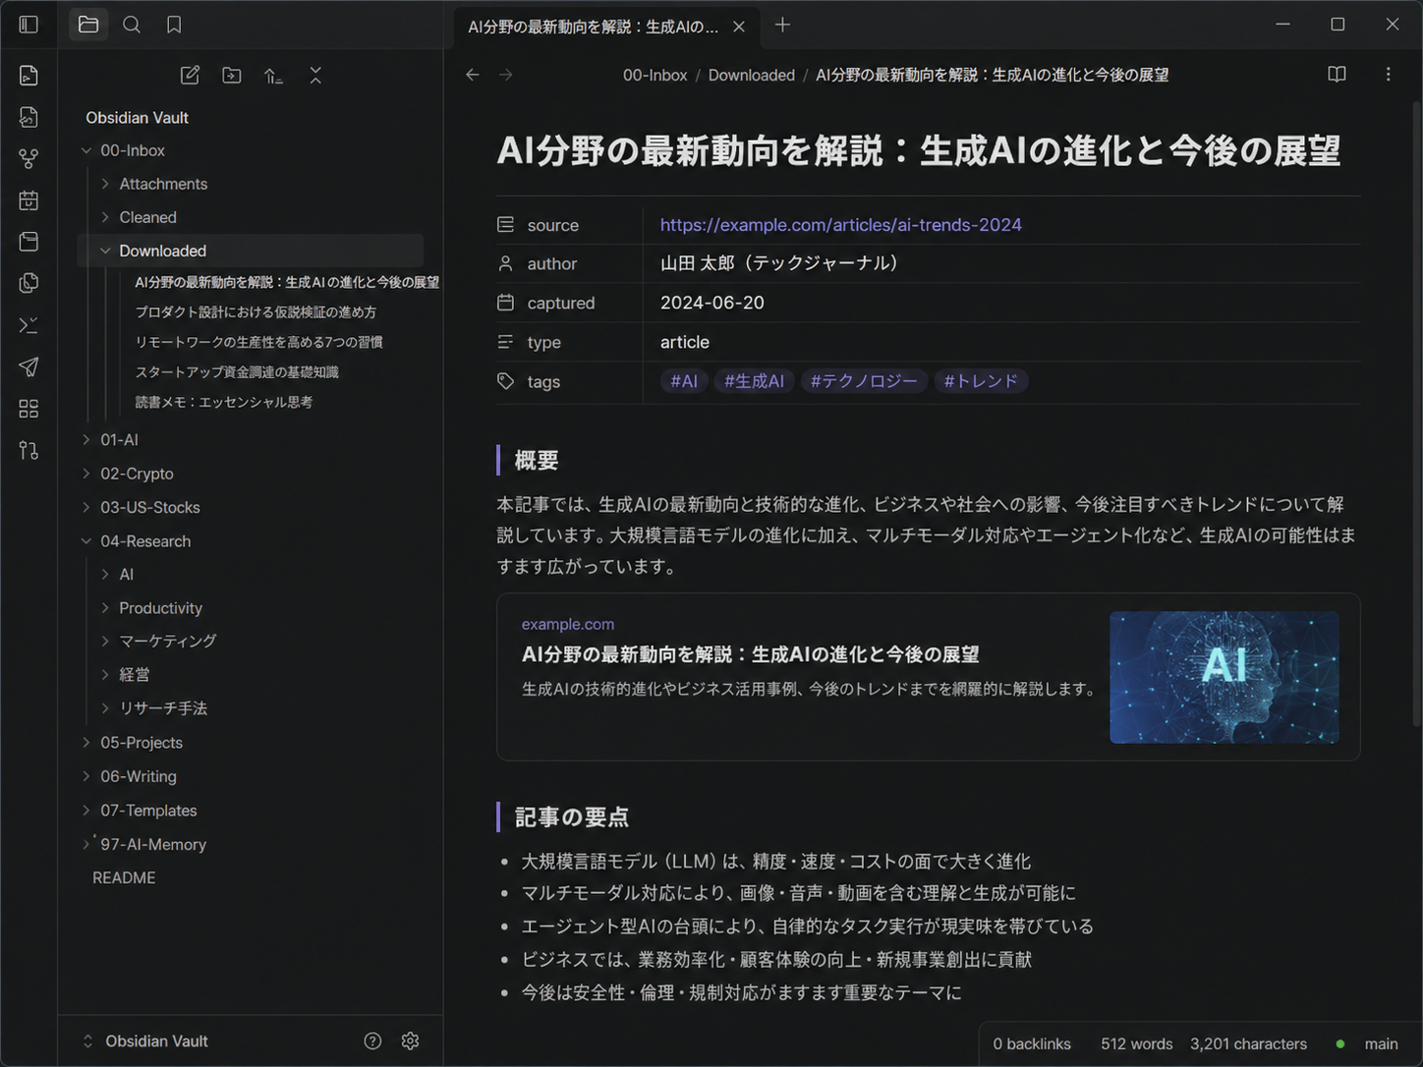
Task: Switch to reading view book icon
Action: click(x=1337, y=75)
